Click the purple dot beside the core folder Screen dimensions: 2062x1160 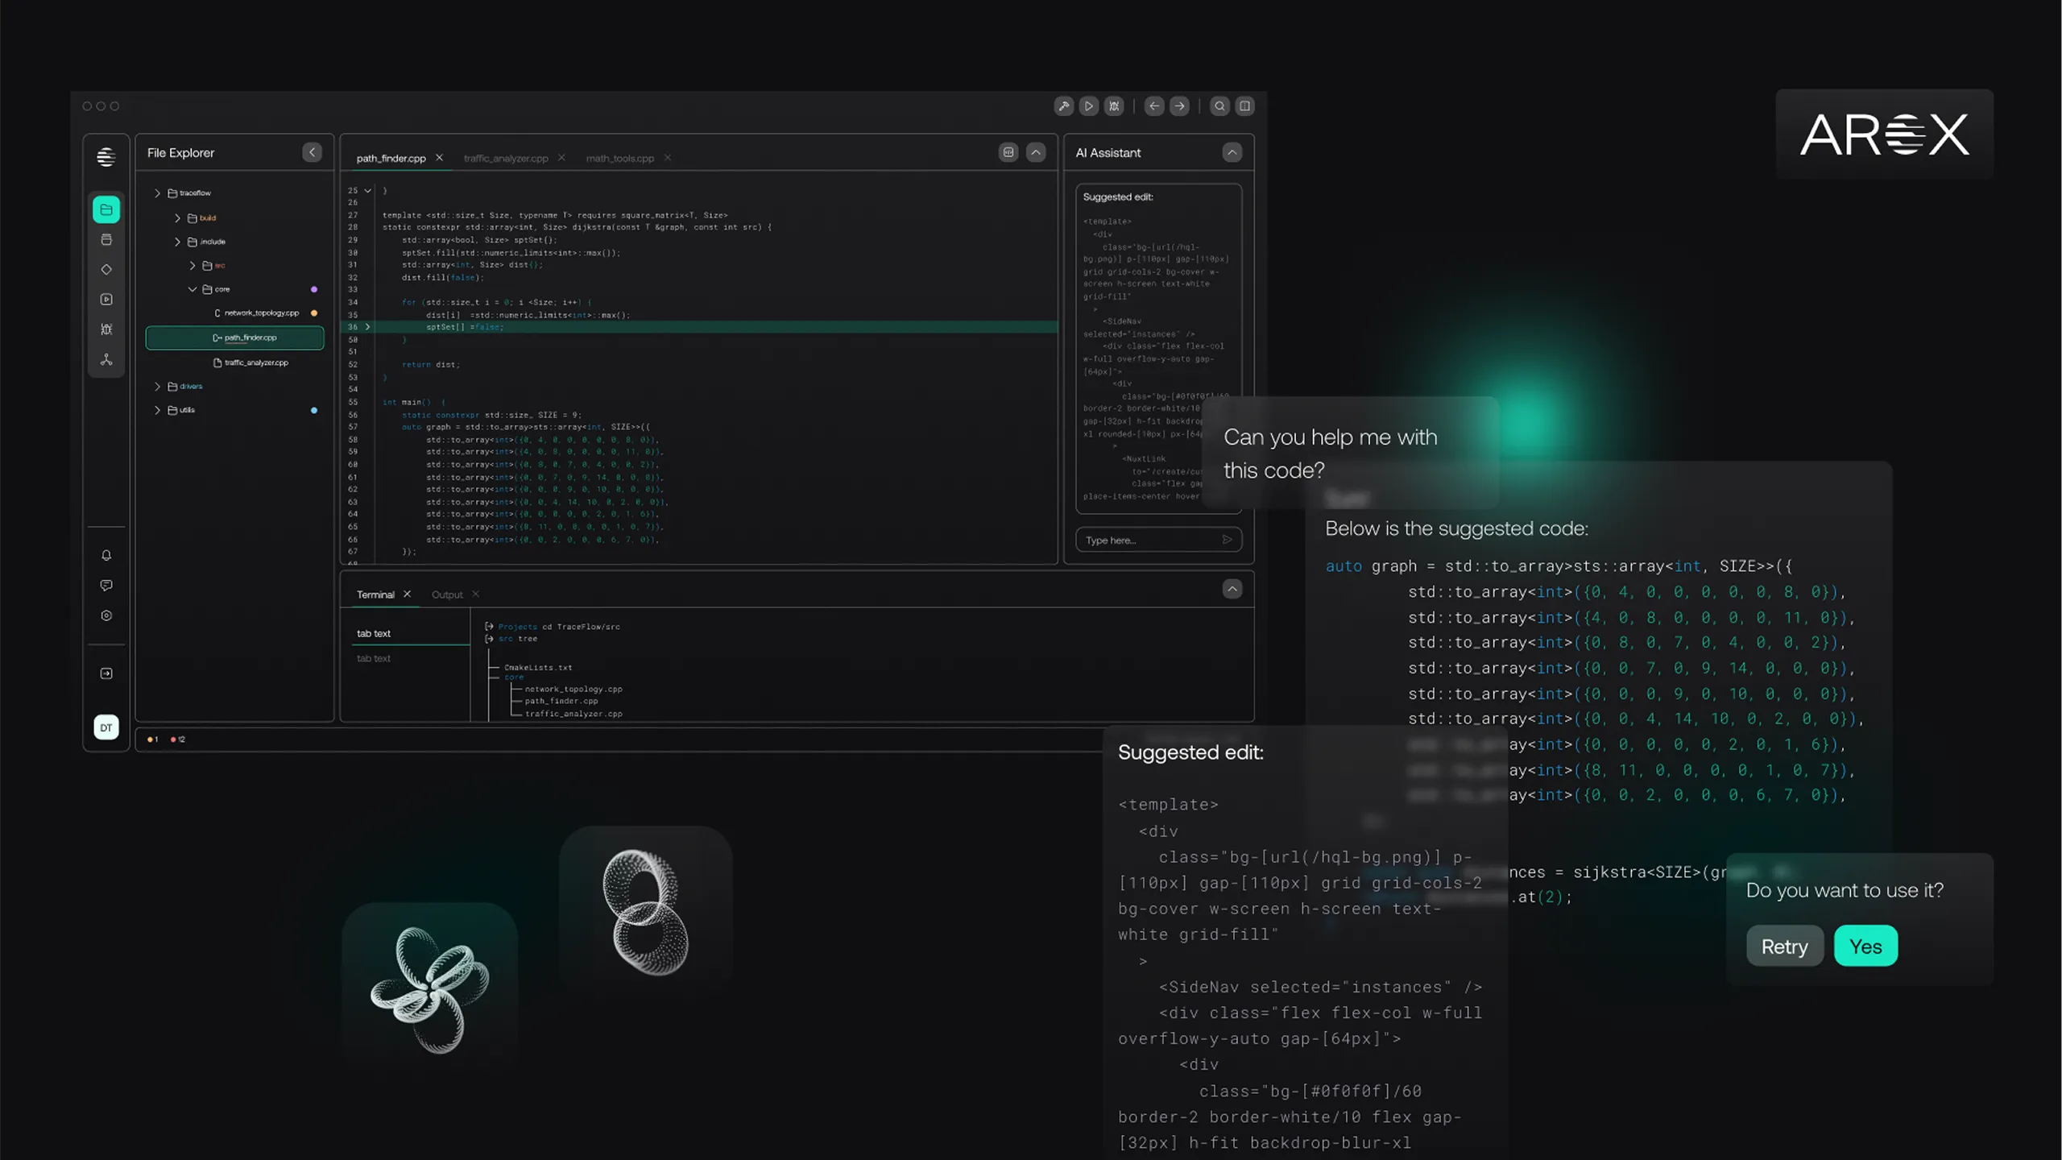click(314, 288)
